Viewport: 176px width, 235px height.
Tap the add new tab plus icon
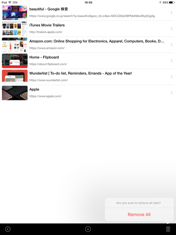point(88,229)
